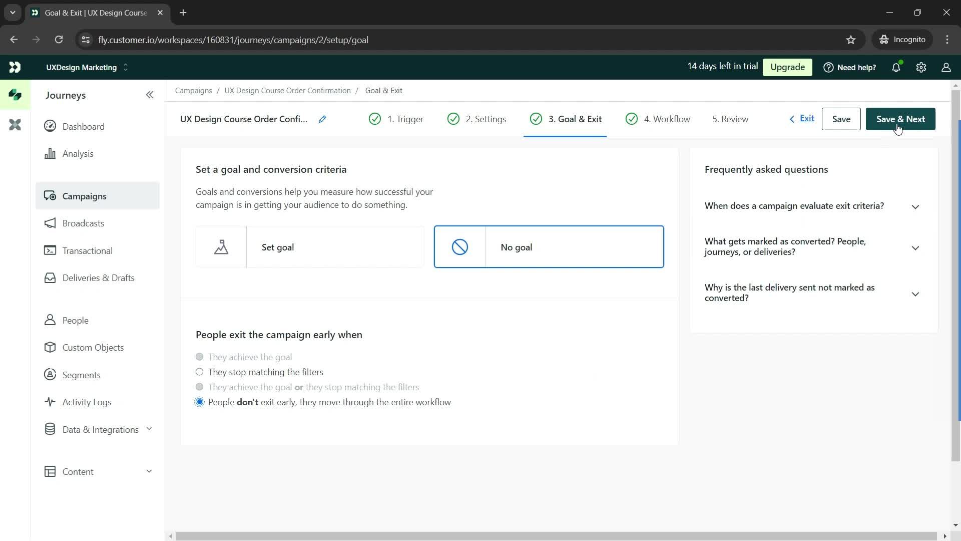Viewport: 961px width, 541px height.
Task: Select 'People don't exit early' radio button
Action: tap(201, 402)
